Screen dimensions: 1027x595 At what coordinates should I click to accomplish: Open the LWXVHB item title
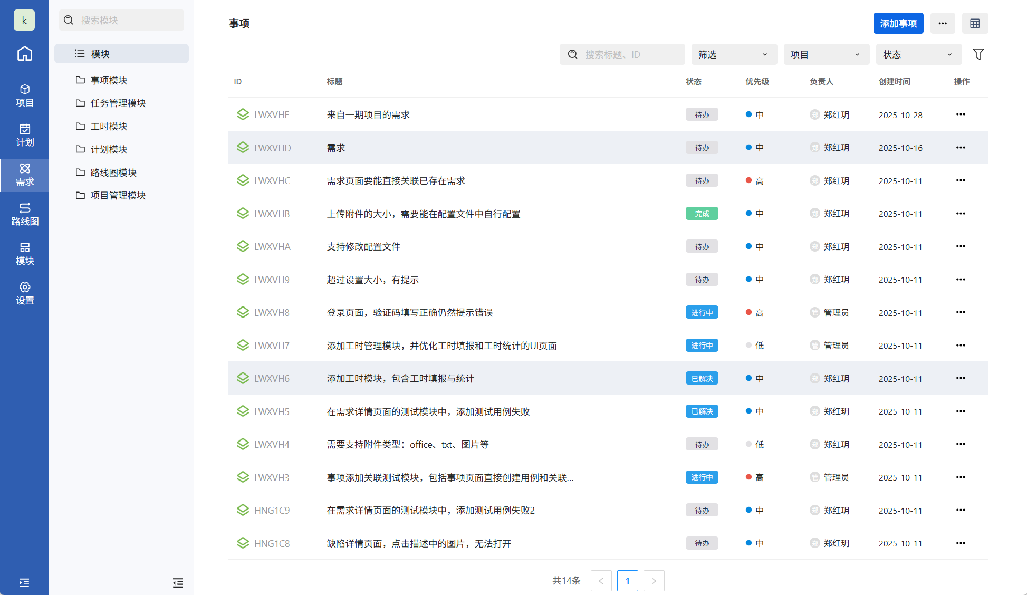click(423, 214)
